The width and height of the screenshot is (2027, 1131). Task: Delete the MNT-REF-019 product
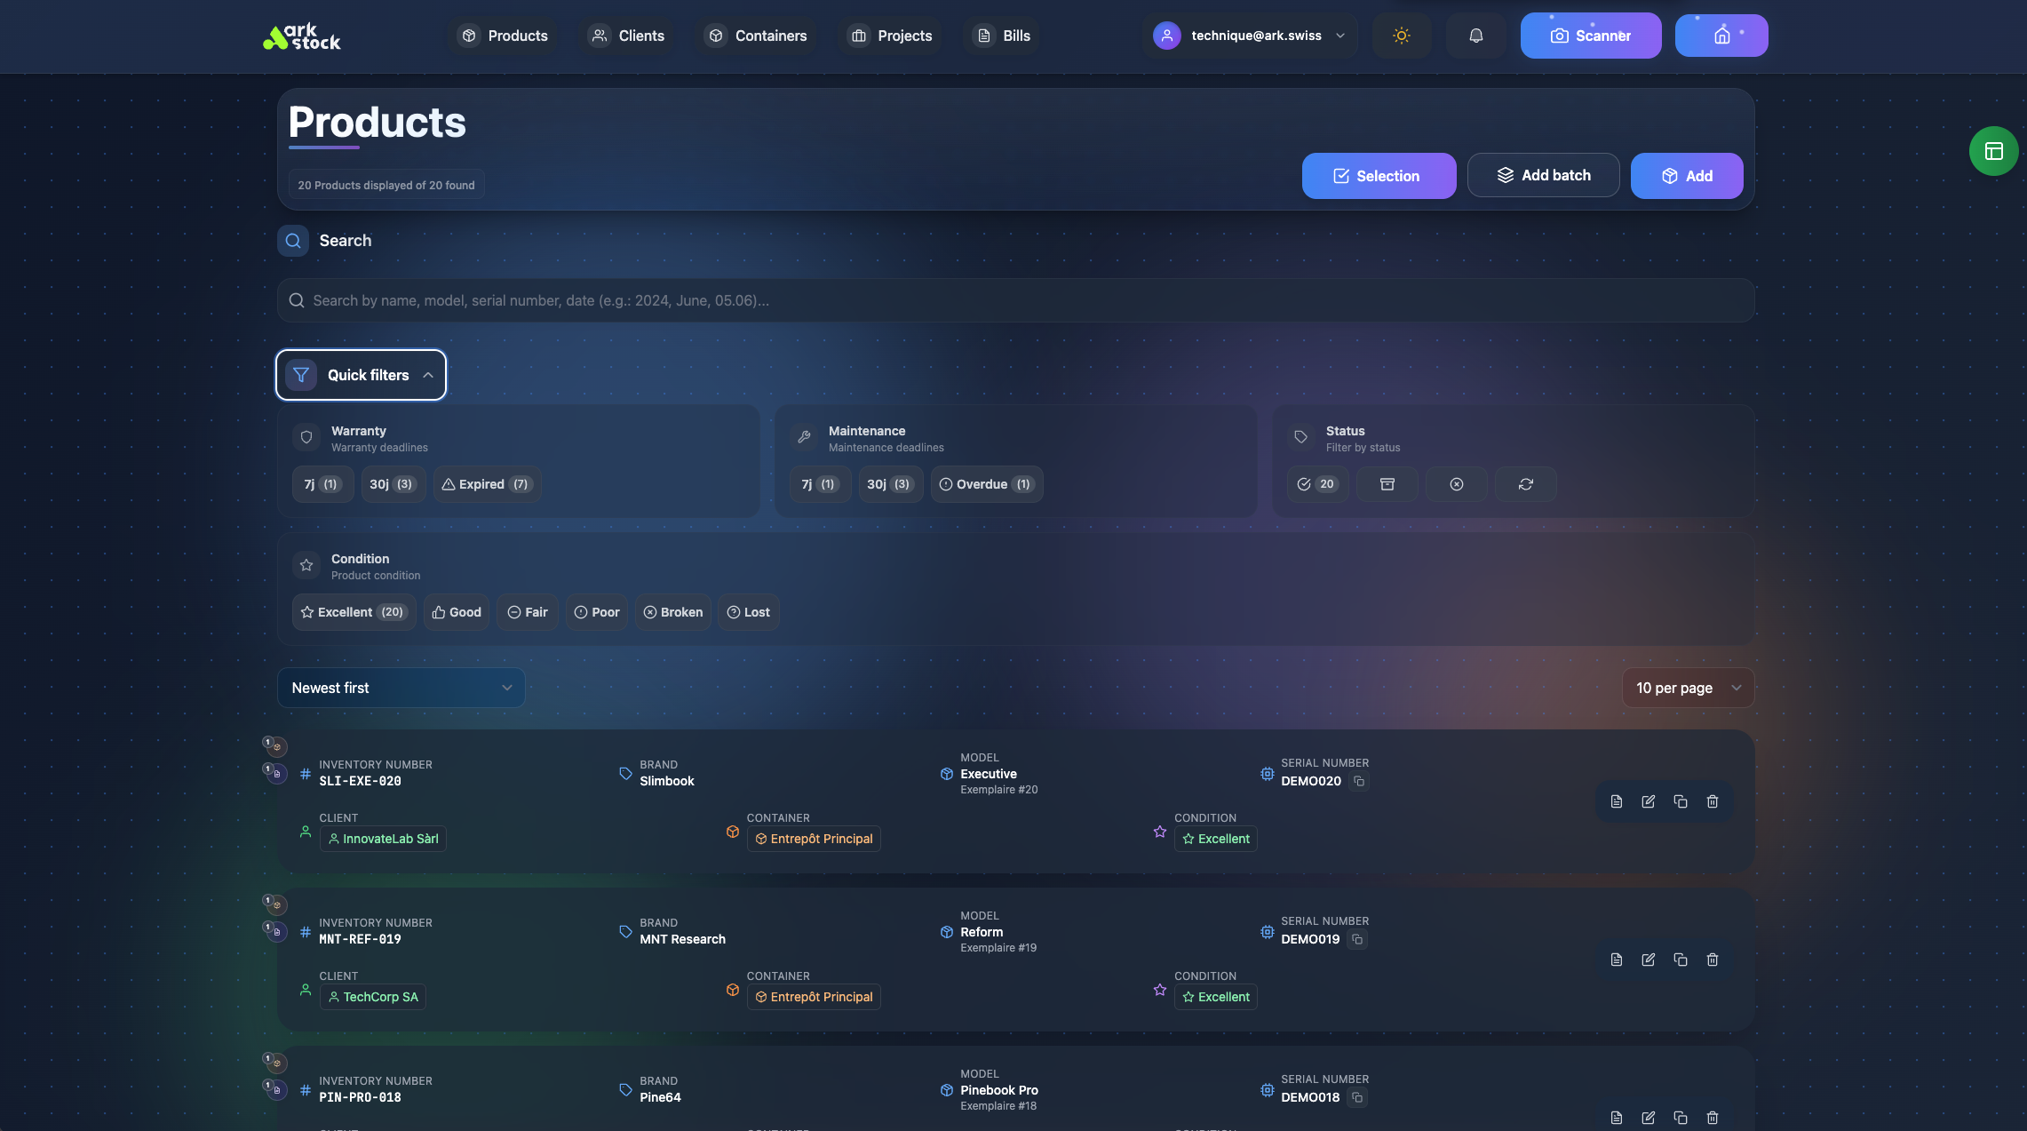pyautogui.click(x=1713, y=960)
